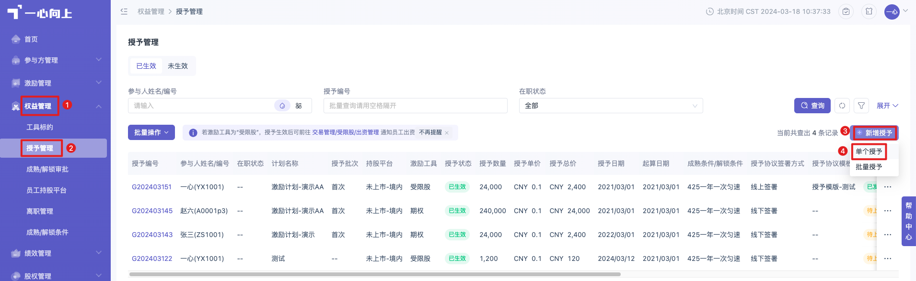This screenshot has width=916, height=281.
Task: Click the horizontal table scrollbar
Action: [375, 274]
